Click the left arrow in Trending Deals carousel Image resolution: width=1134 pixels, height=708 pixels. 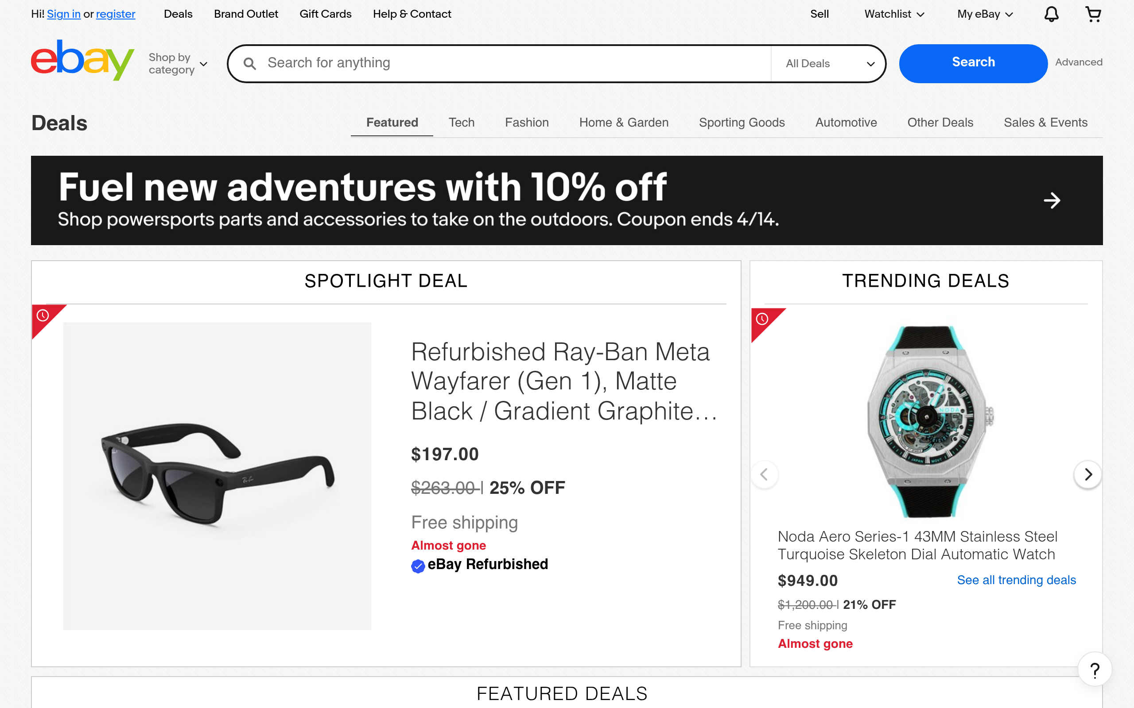coord(764,474)
